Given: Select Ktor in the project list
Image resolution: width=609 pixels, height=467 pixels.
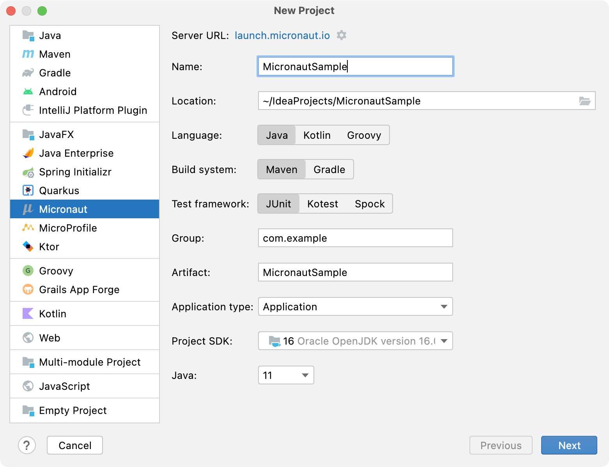Looking at the screenshot, I should [x=85, y=247].
